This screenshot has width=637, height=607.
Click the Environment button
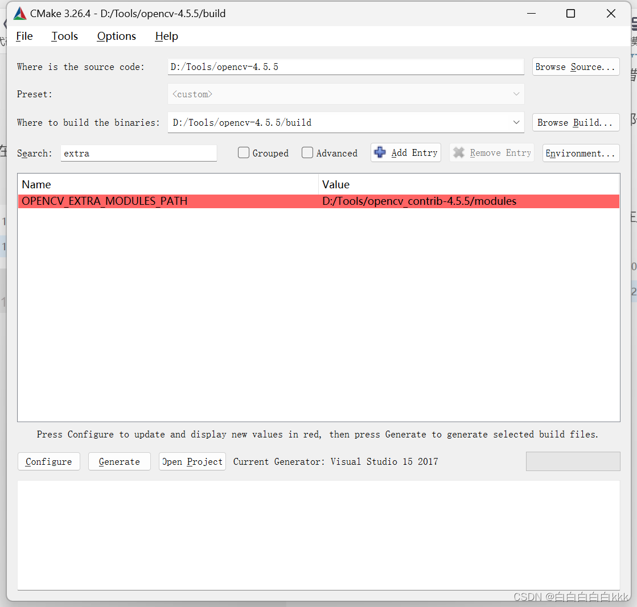click(581, 153)
